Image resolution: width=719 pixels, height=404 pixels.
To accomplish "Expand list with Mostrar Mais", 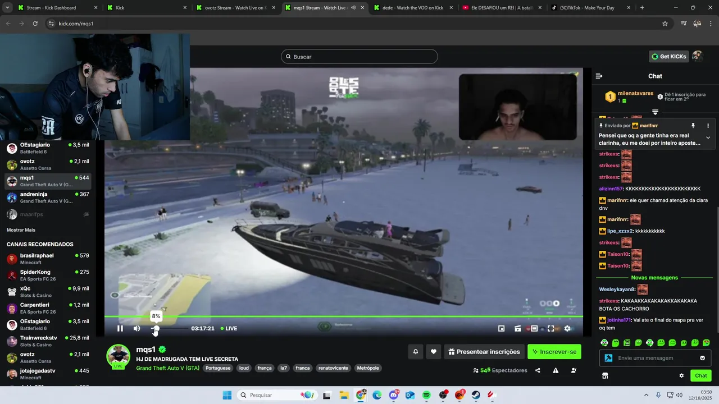I will [x=21, y=230].
